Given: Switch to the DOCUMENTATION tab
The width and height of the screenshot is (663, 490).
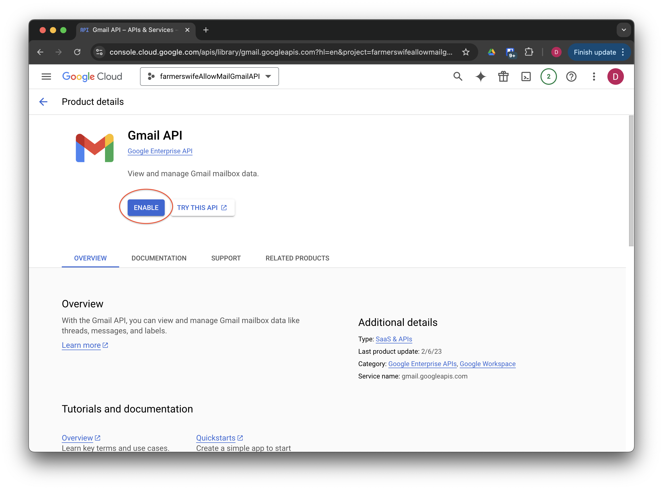Looking at the screenshot, I should (159, 258).
